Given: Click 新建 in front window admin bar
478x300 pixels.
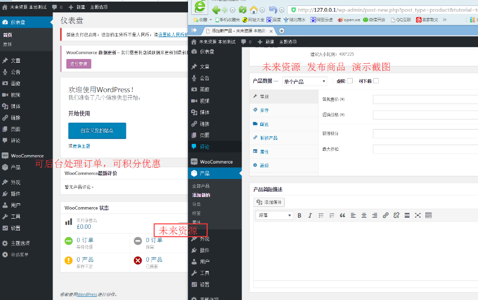Looking at the screenshot, I should (266, 42).
